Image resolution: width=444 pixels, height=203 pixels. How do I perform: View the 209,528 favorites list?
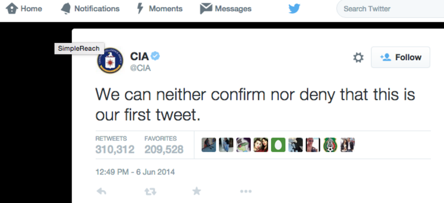(164, 146)
